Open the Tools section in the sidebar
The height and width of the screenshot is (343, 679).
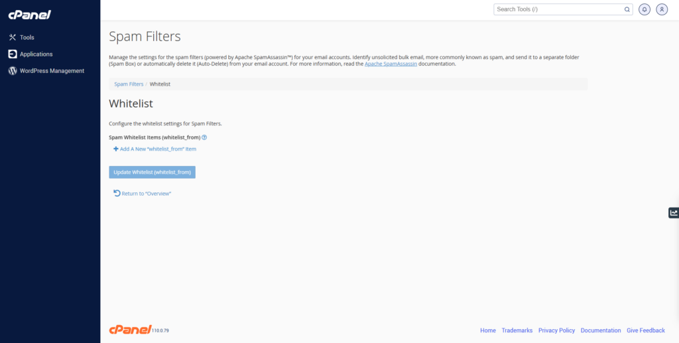pos(27,38)
